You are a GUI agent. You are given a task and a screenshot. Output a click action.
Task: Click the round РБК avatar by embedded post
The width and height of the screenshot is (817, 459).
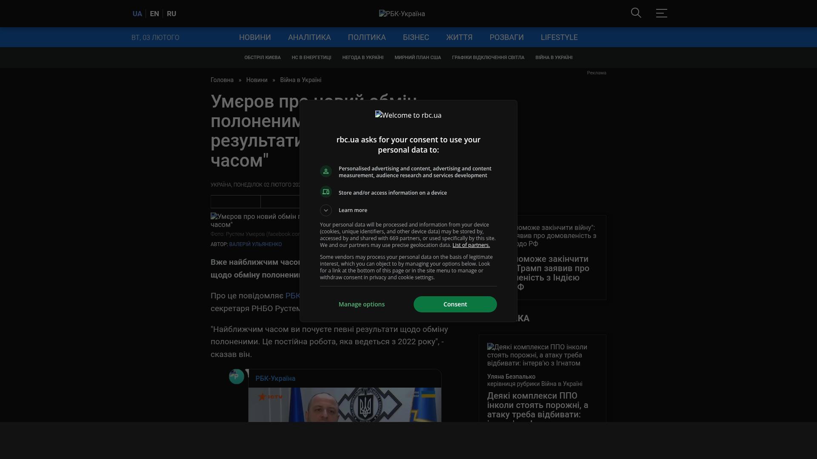coord(237,377)
